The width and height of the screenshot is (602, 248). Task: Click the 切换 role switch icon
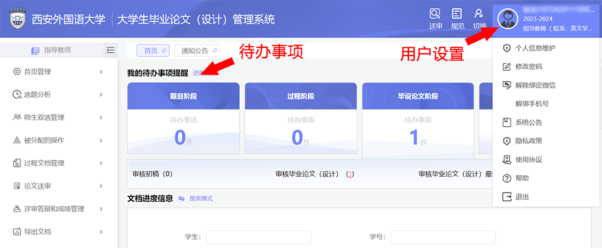point(479,14)
